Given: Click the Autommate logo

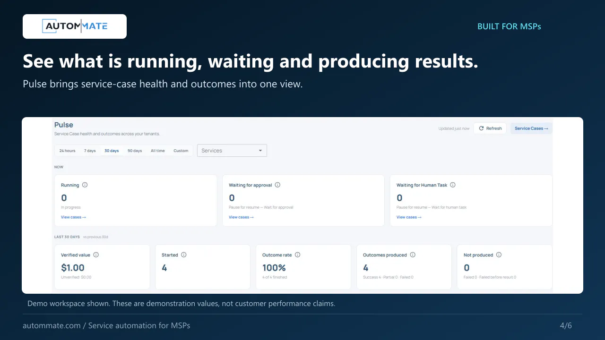Looking at the screenshot, I should [x=75, y=26].
